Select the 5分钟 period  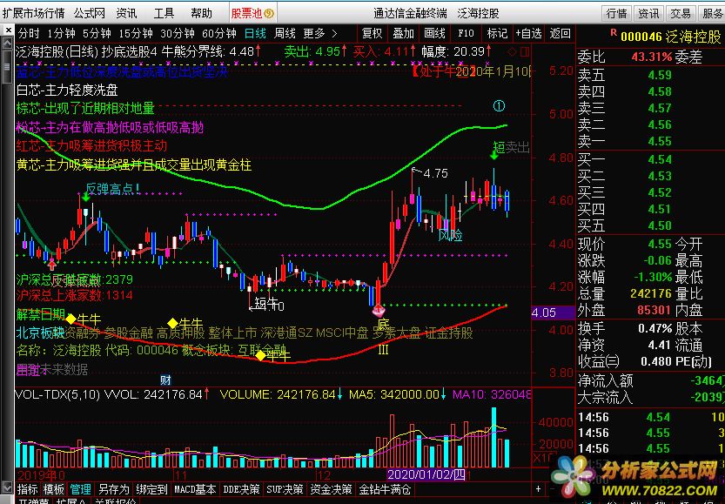97,33
